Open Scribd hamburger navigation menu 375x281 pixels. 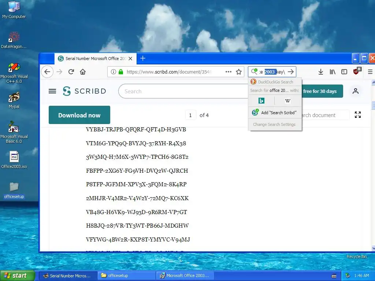point(52,91)
